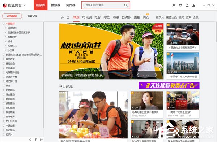Switch to the 浏览器 tab
The image size is (217, 142).
(71, 5)
